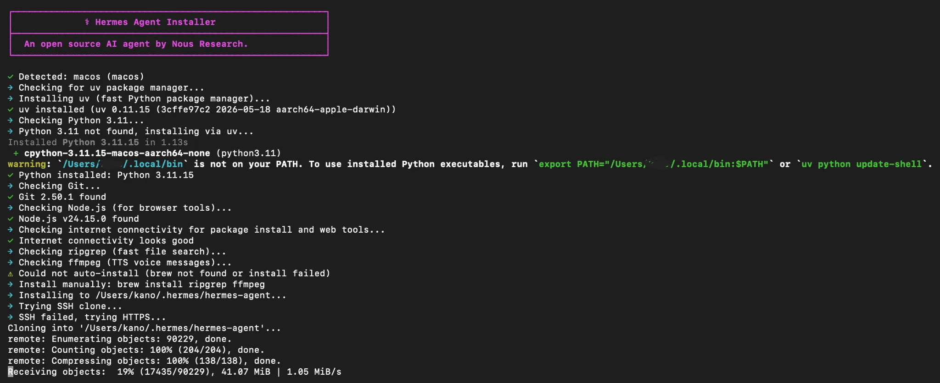Click 'cpython-3.11.15-macos-aarch64-none (python3.11)' text
The image size is (940, 383).
(x=152, y=153)
